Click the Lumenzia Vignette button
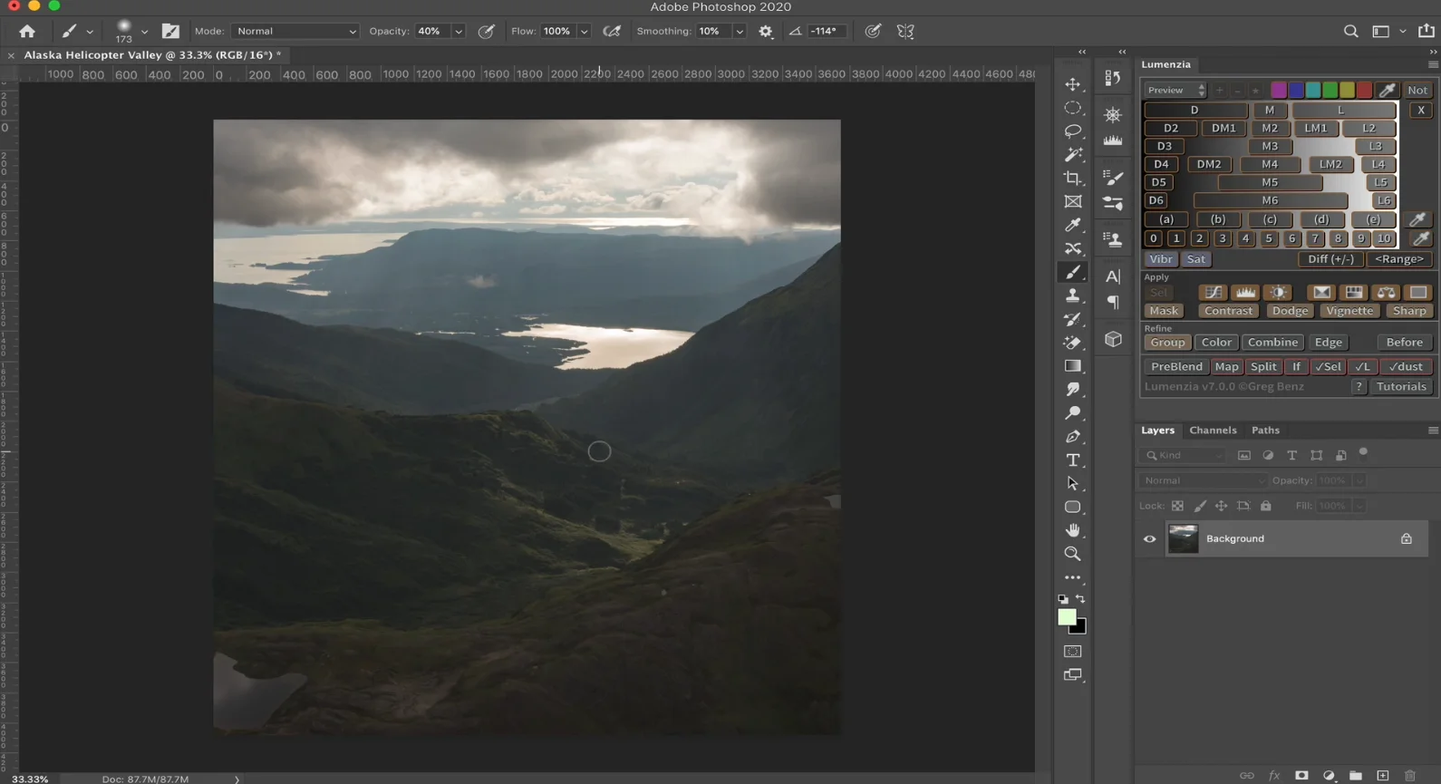Viewport: 1441px width, 784px height. (1349, 311)
